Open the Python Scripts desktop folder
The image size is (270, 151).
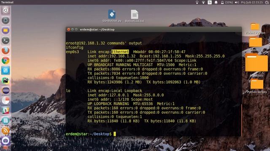[x=257, y=86]
